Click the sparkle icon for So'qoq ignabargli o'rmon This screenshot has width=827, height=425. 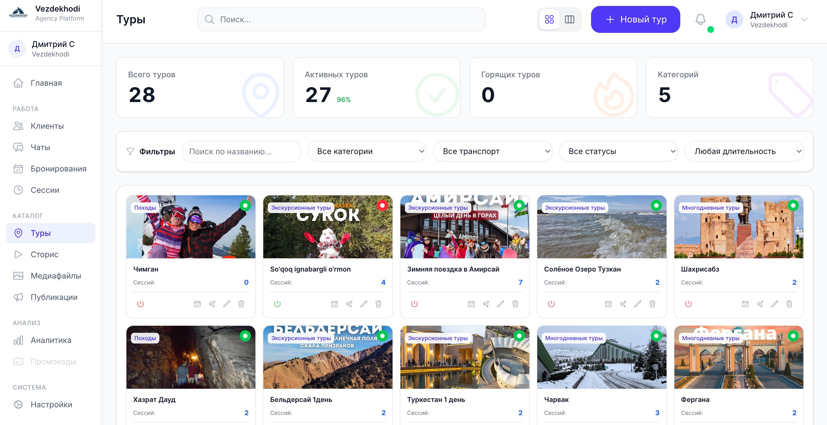tap(349, 304)
